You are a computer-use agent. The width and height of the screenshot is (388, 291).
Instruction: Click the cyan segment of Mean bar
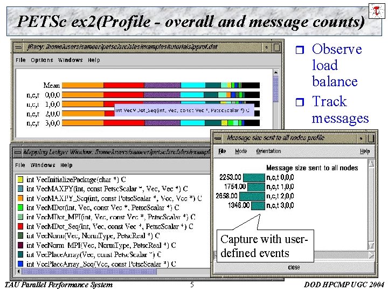(x=193, y=85)
